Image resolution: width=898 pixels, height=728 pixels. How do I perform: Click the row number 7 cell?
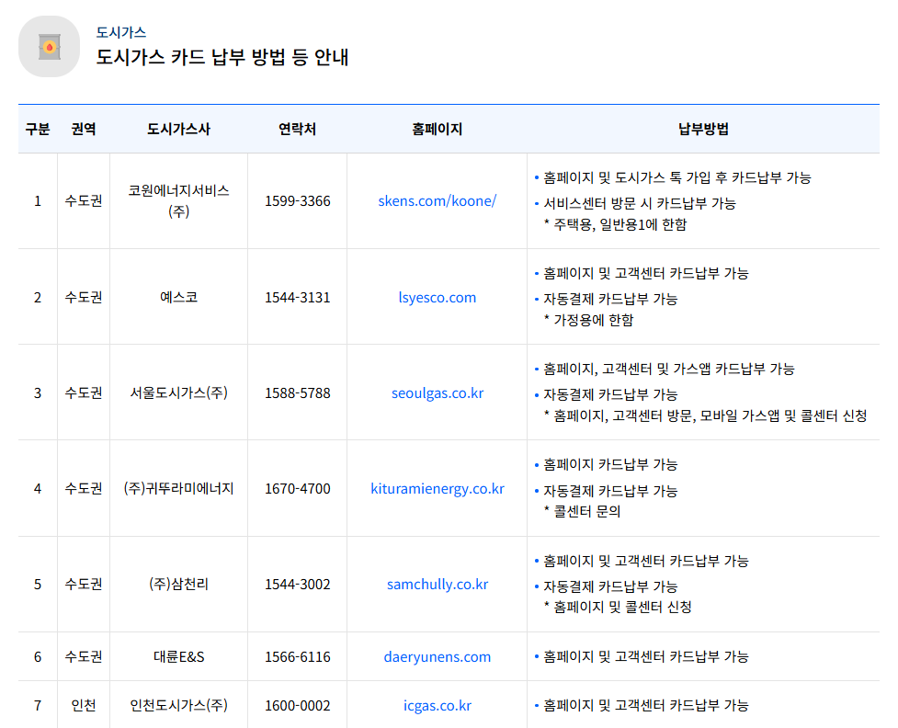coord(38,706)
